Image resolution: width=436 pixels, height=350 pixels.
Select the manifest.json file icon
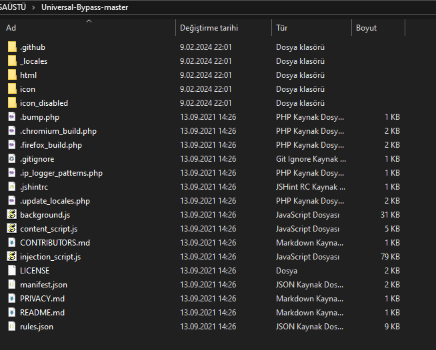pos(11,285)
